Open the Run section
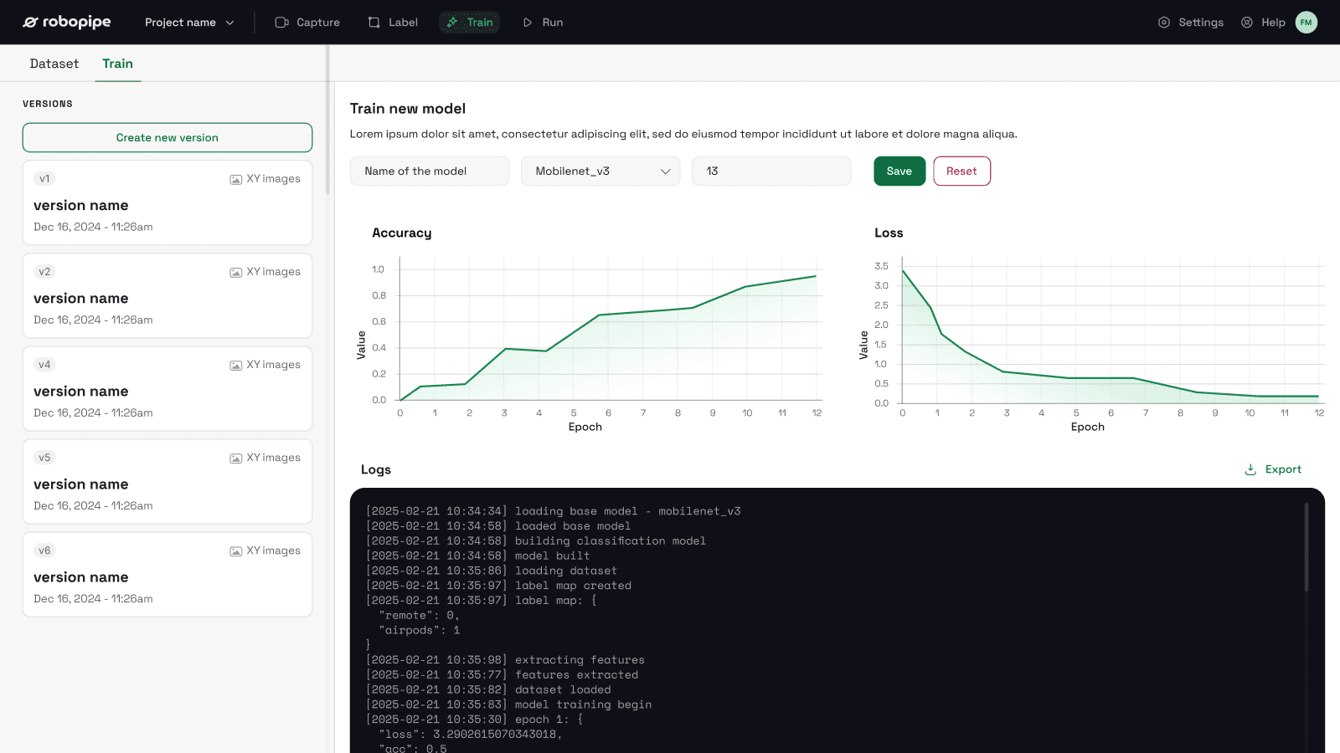Viewport: 1340px width, 753px height. tap(543, 23)
